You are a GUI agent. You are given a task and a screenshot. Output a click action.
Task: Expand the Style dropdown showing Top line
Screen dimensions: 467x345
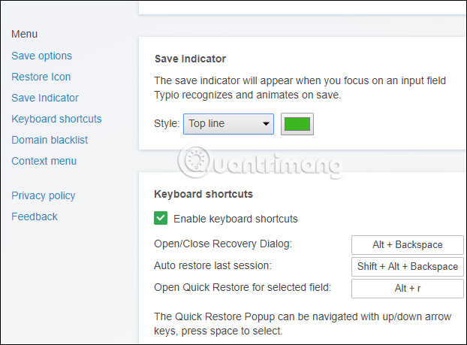coord(228,124)
